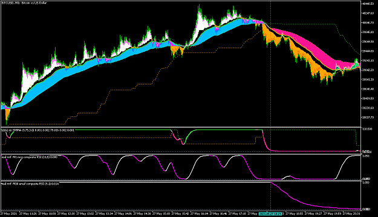Viewport: 378px width, 217px height.
Task: Click the 27 May 19:27 time axis label
Action: pos(313,213)
